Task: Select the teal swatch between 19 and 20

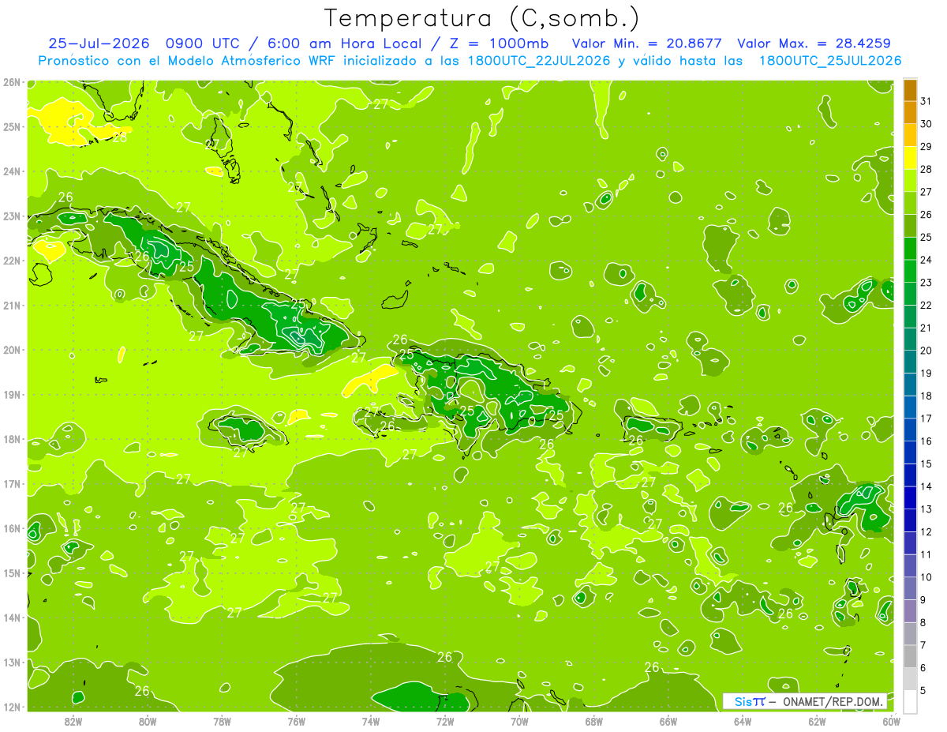Action: (910, 362)
